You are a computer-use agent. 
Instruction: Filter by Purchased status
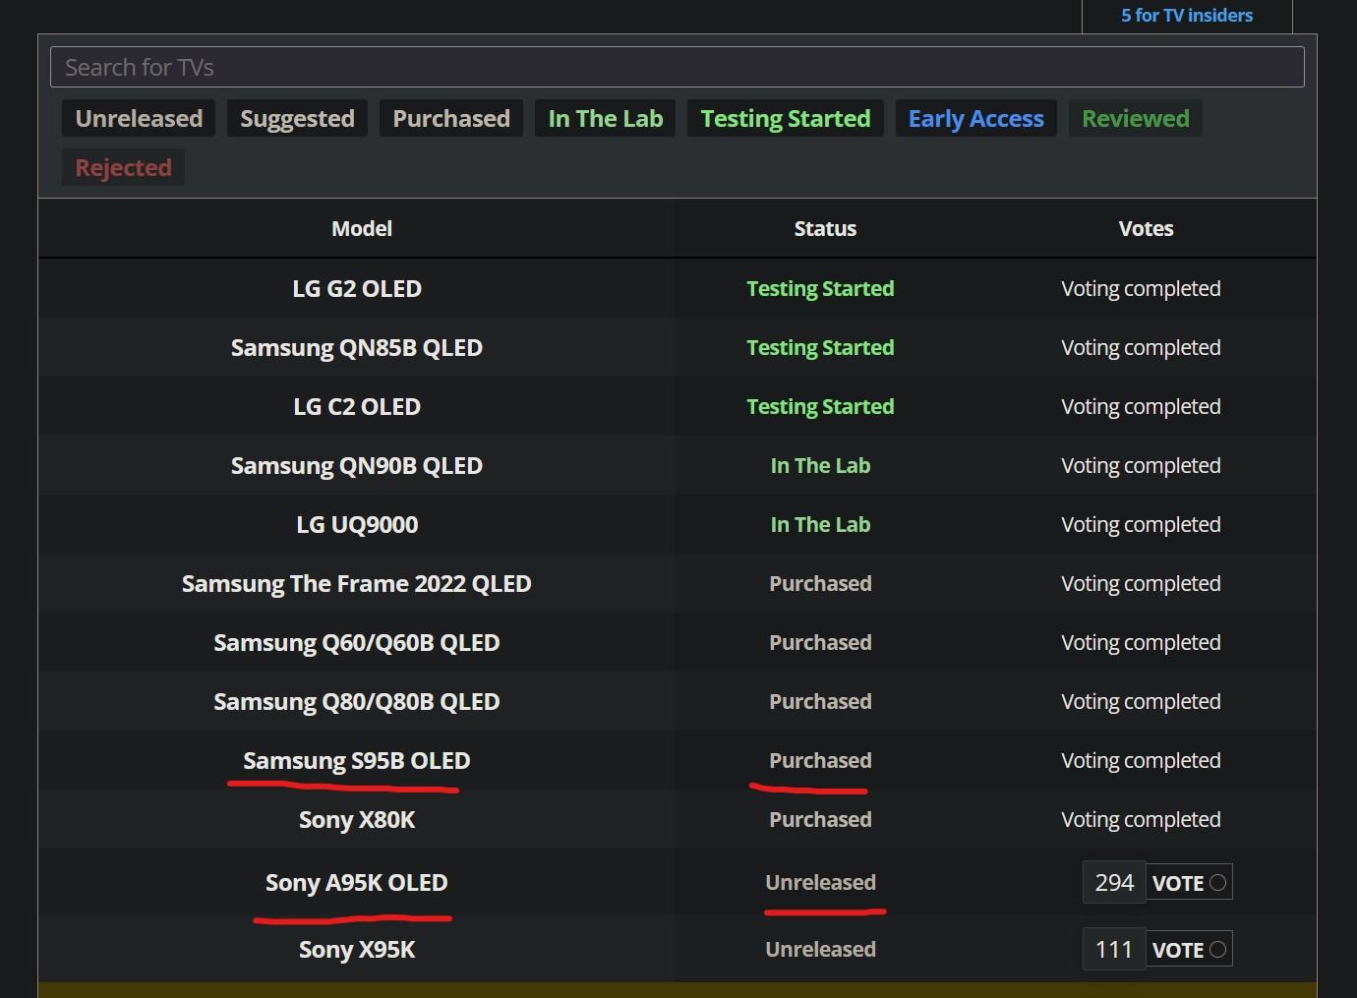(x=451, y=118)
